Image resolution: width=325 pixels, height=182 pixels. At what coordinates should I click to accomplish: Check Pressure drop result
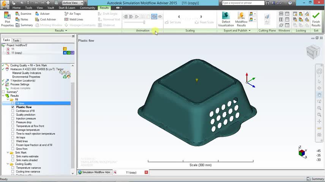click(13, 122)
